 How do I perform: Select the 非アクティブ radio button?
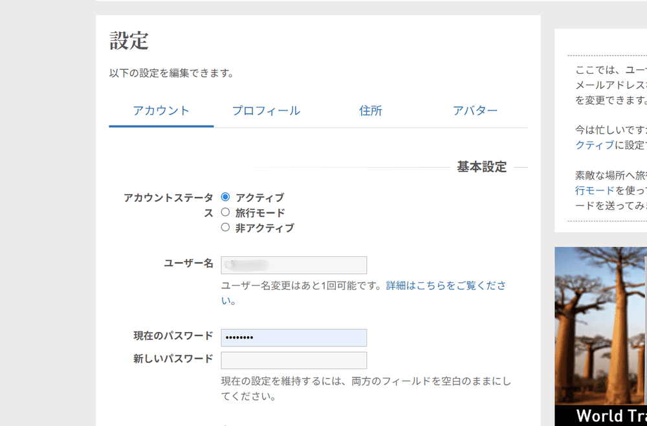click(x=225, y=227)
